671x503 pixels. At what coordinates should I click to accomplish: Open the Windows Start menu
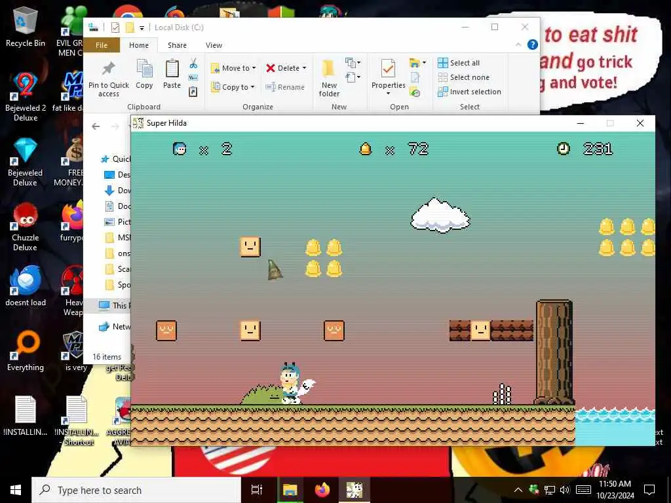pyautogui.click(x=16, y=490)
